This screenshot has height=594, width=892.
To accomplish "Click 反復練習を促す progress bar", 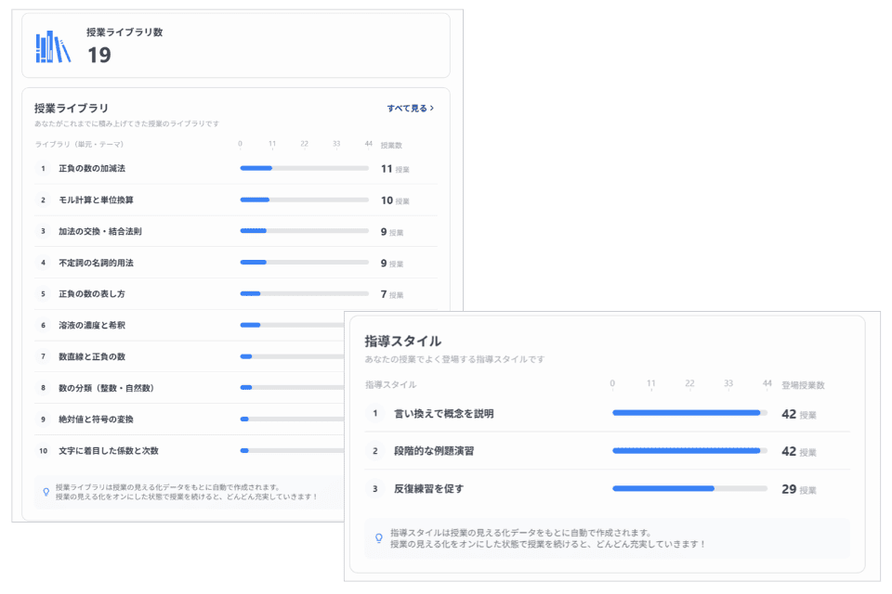I will [689, 489].
